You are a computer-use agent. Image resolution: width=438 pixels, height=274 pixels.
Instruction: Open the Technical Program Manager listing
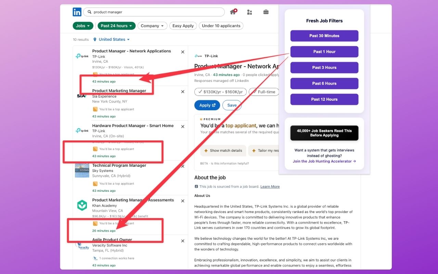[x=119, y=165]
